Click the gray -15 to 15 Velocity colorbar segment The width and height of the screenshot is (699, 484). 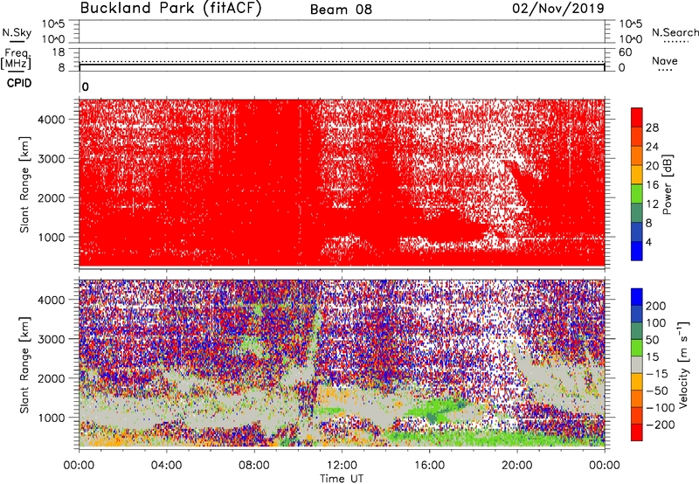pyautogui.click(x=637, y=364)
